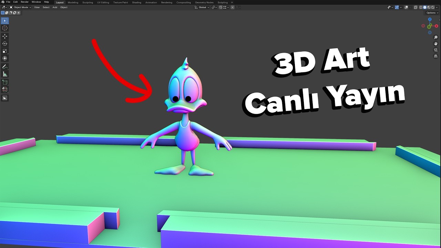Choose Intersect selection mode icon
The height and width of the screenshot is (248, 441).
click(x=19, y=13)
